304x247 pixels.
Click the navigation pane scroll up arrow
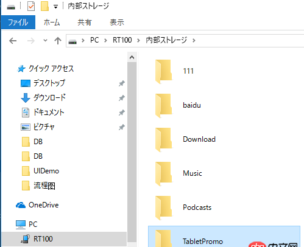point(132,57)
